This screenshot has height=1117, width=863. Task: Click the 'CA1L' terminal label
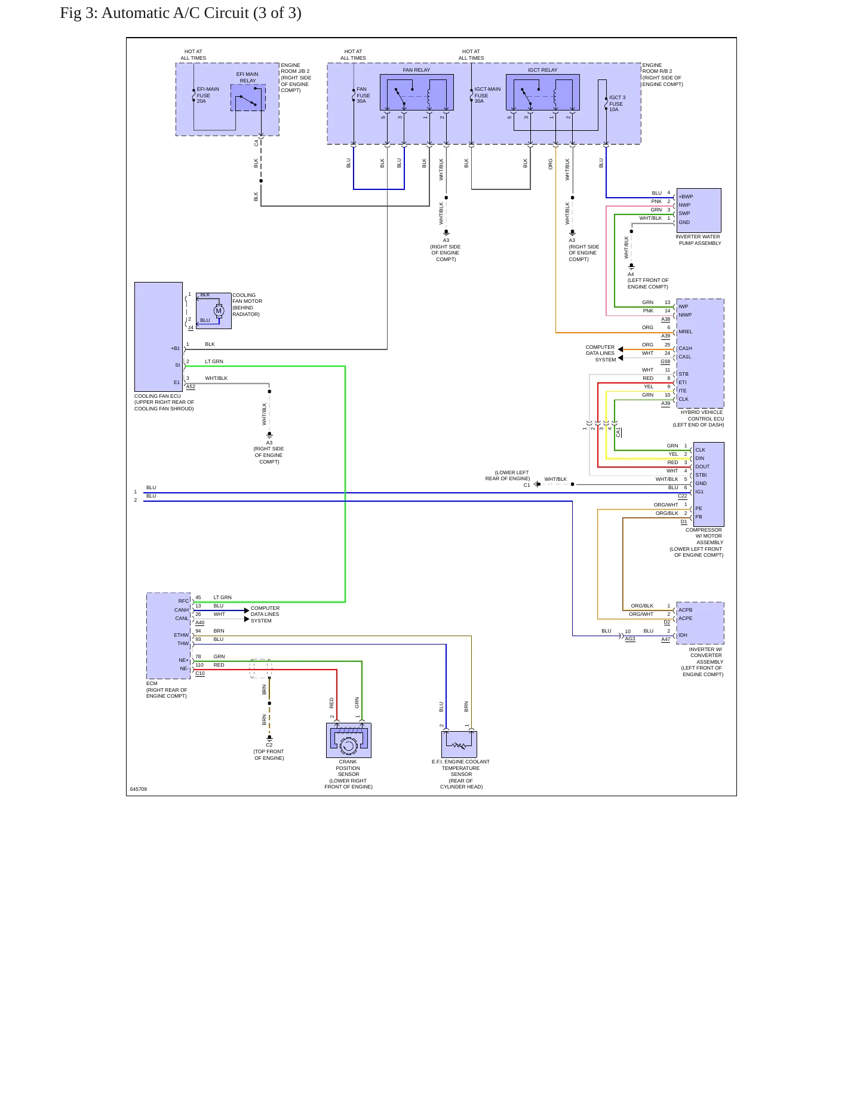[684, 357]
